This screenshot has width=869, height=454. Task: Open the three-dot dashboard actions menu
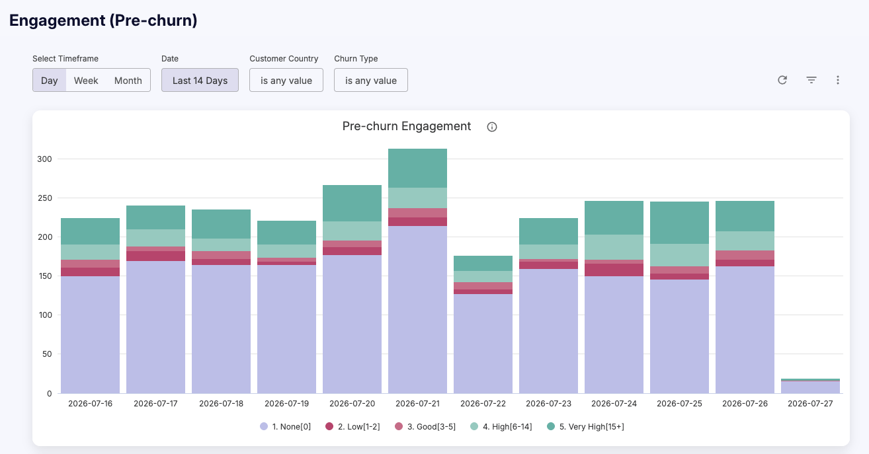[x=838, y=80]
